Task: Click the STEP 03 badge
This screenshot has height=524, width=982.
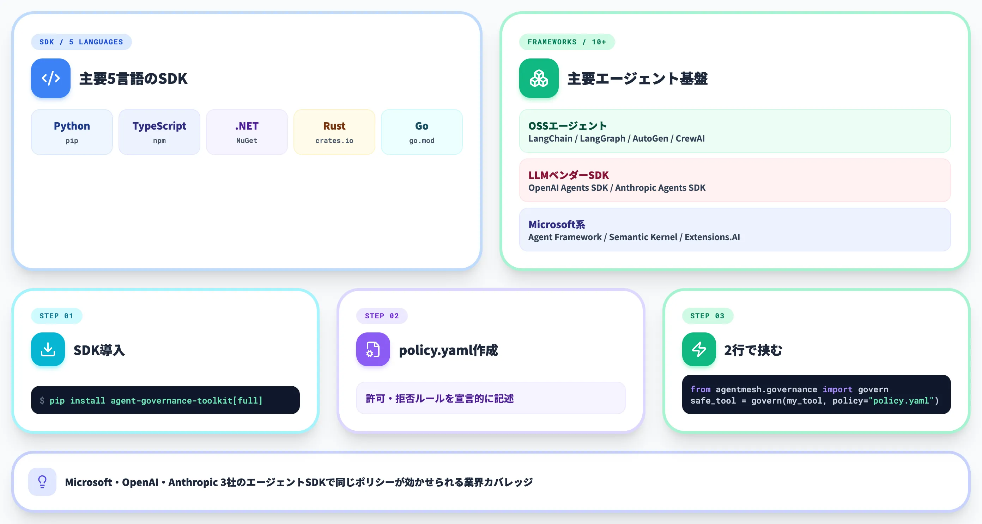Action: [708, 316]
